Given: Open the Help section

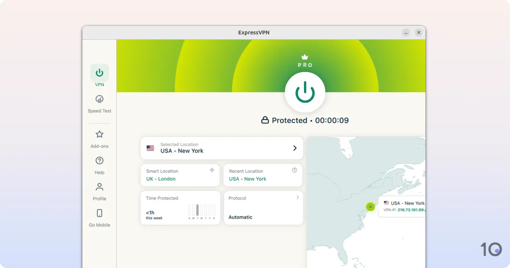Looking at the screenshot, I should pyautogui.click(x=99, y=160).
